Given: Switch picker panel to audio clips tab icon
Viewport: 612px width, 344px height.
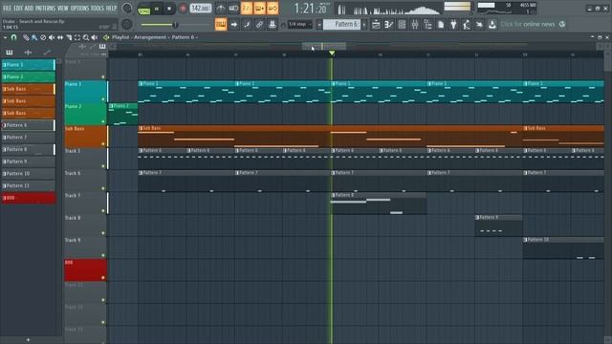Looking at the screenshot, I should coord(28,53).
